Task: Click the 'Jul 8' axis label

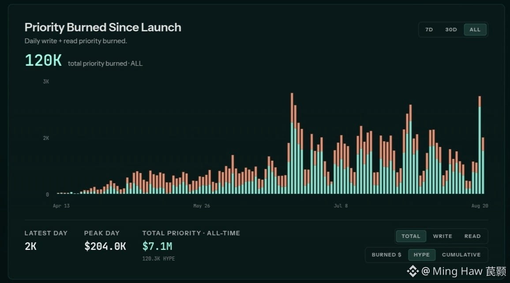Action: coord(341,206)
